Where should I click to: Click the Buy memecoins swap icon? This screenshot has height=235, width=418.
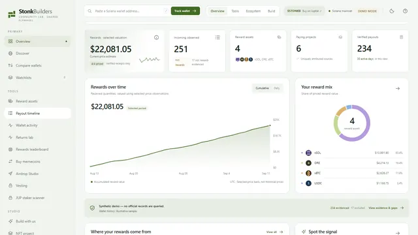coord(10,161)
